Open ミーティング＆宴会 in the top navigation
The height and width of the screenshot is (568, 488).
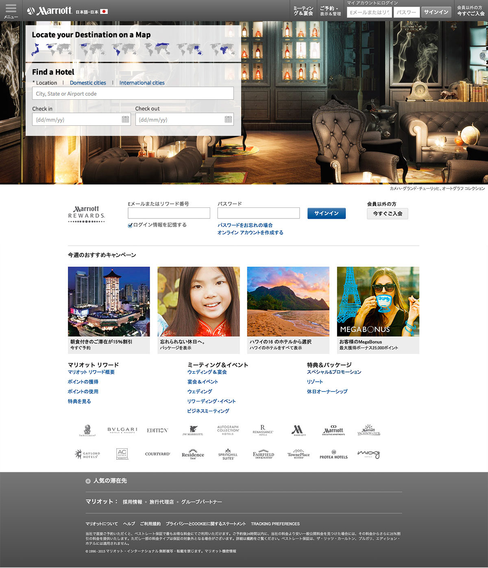point(303,11)
